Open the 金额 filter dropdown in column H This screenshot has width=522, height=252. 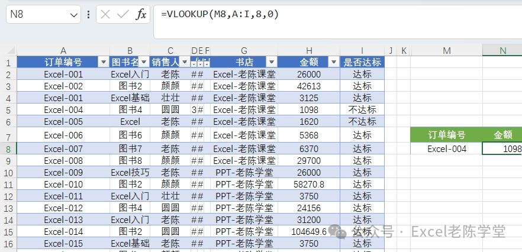tap(334, 62)
